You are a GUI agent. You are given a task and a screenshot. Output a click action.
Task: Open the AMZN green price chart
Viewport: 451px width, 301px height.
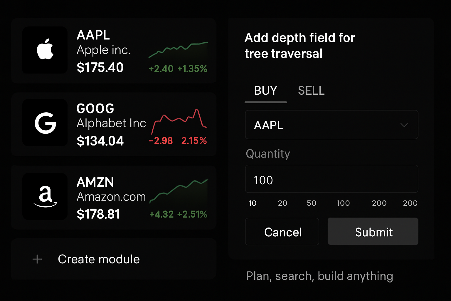(179, 191)
